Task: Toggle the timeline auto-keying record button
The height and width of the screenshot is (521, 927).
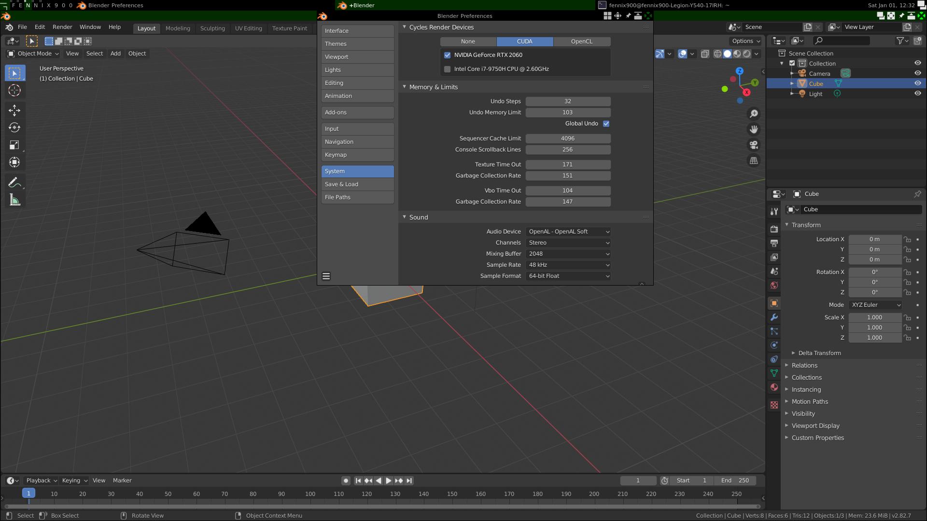Action: [x=346, y=480]
